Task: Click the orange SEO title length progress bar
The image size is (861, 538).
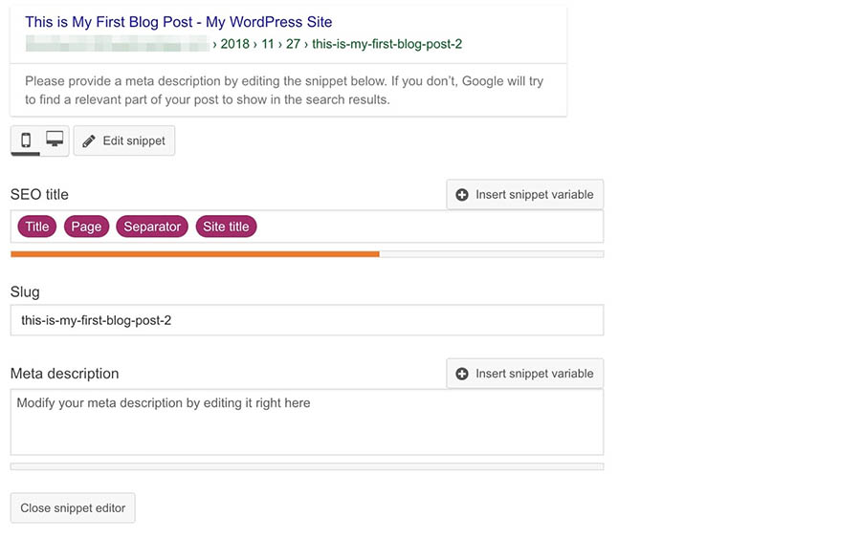Action: coord(195,254)
